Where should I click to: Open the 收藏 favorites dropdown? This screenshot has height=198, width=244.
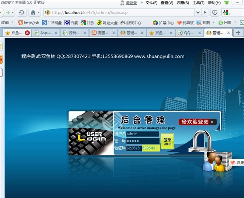7,23
